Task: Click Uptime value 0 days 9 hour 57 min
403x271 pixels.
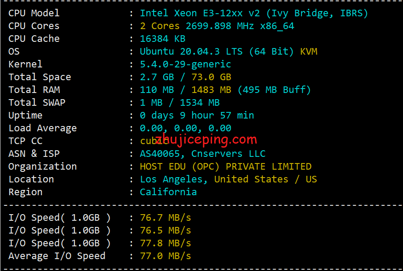Action: (x=197, y=115)
